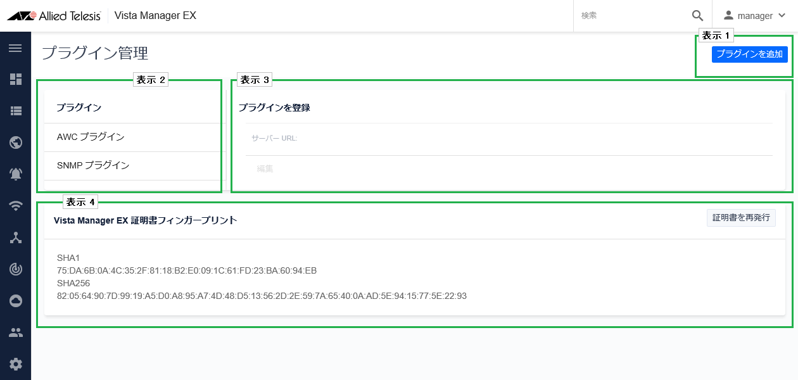Click the プラグイン list header
This screenshot has height=380, width=798.
79,108
